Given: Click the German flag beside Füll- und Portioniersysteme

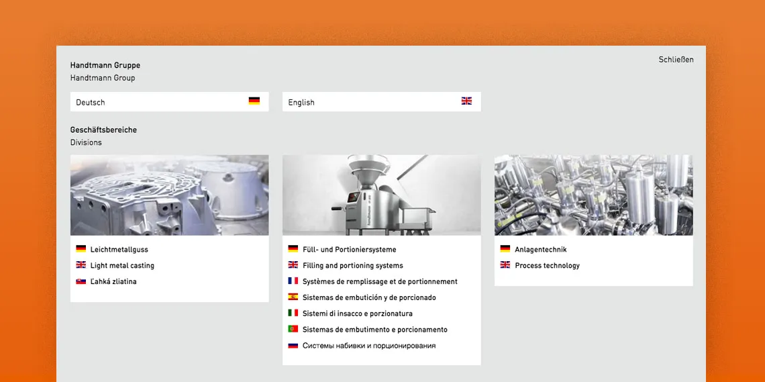Looking at the screenshot, I should pyautogui.click(x=293, y=249).
